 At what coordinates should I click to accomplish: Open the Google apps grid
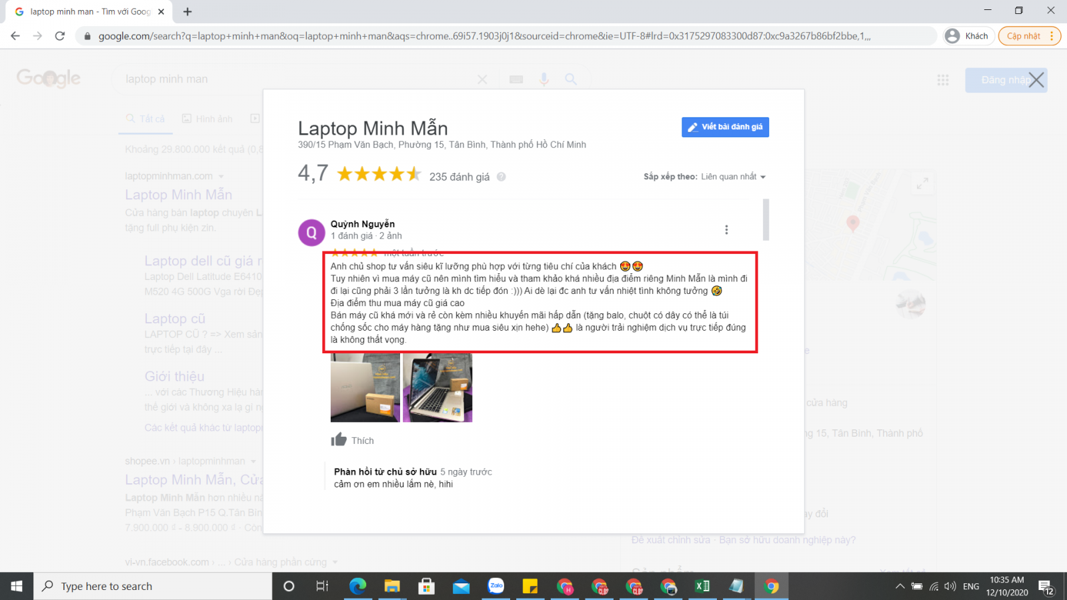click(943, 80)
